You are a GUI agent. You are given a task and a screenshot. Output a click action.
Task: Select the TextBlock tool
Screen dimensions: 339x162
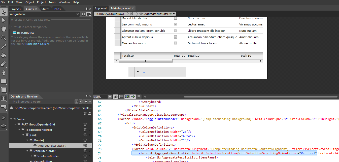(4, 98)
